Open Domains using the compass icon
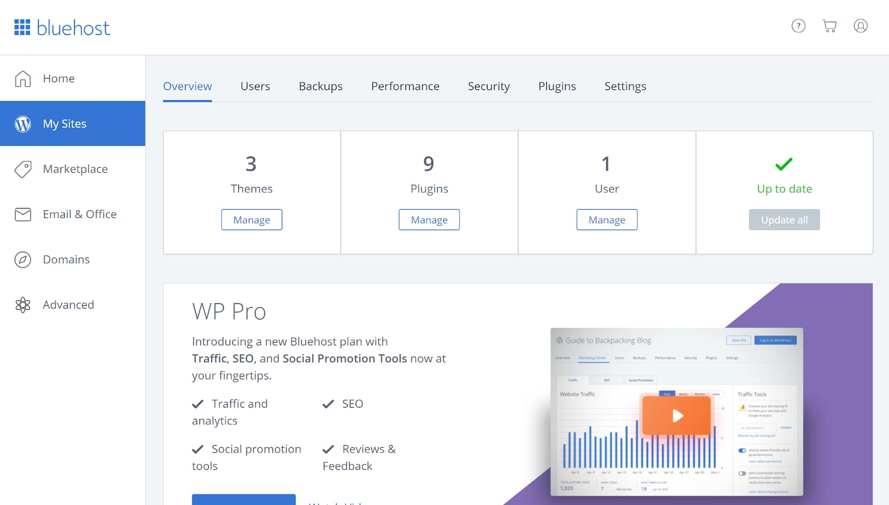Screen dimensions: 889x505 pyautogui.click(x=22, y=259)
